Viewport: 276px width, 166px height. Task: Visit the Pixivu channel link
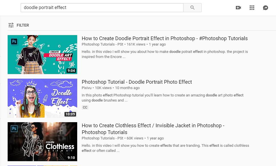[87, 88]
